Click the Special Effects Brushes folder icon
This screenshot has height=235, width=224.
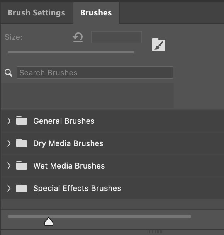click(x=22, y=188)
